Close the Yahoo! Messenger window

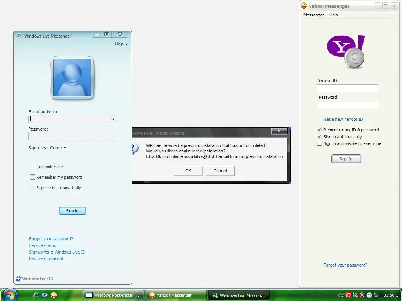click(394, 5)
